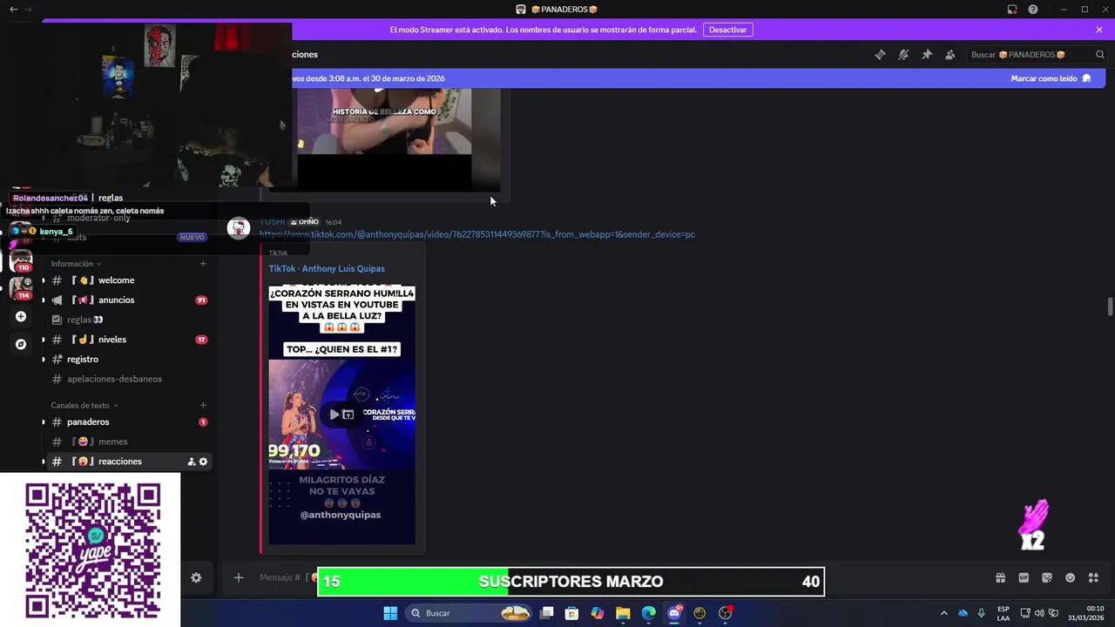Open the memes channel

pos(127,442)
